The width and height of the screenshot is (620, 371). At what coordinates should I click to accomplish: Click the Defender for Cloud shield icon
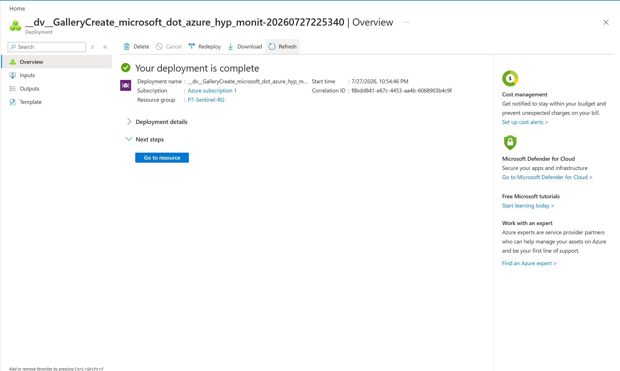coord(510,143)
